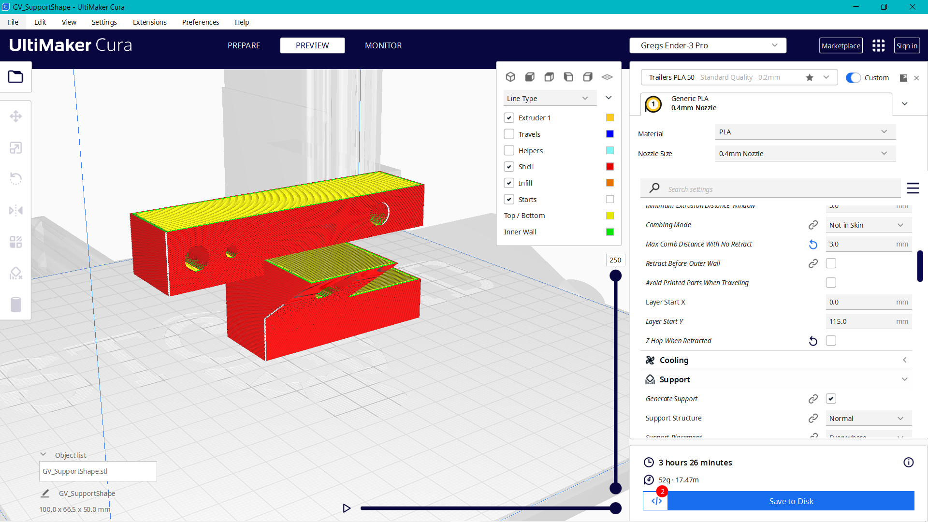928x522 pixels.
Task: Switch to top view camera icon
Action: (x=549, y=77)
